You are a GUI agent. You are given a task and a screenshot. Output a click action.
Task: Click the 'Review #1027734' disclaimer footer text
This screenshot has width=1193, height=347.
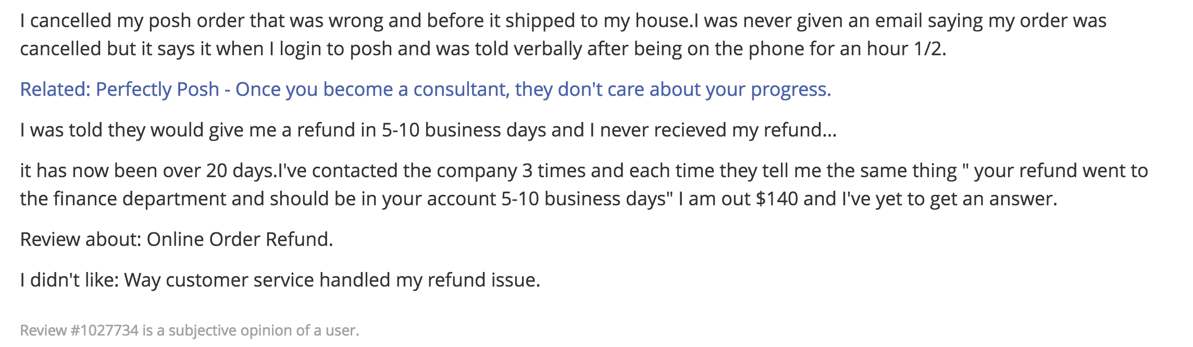(x=190, y=330)
